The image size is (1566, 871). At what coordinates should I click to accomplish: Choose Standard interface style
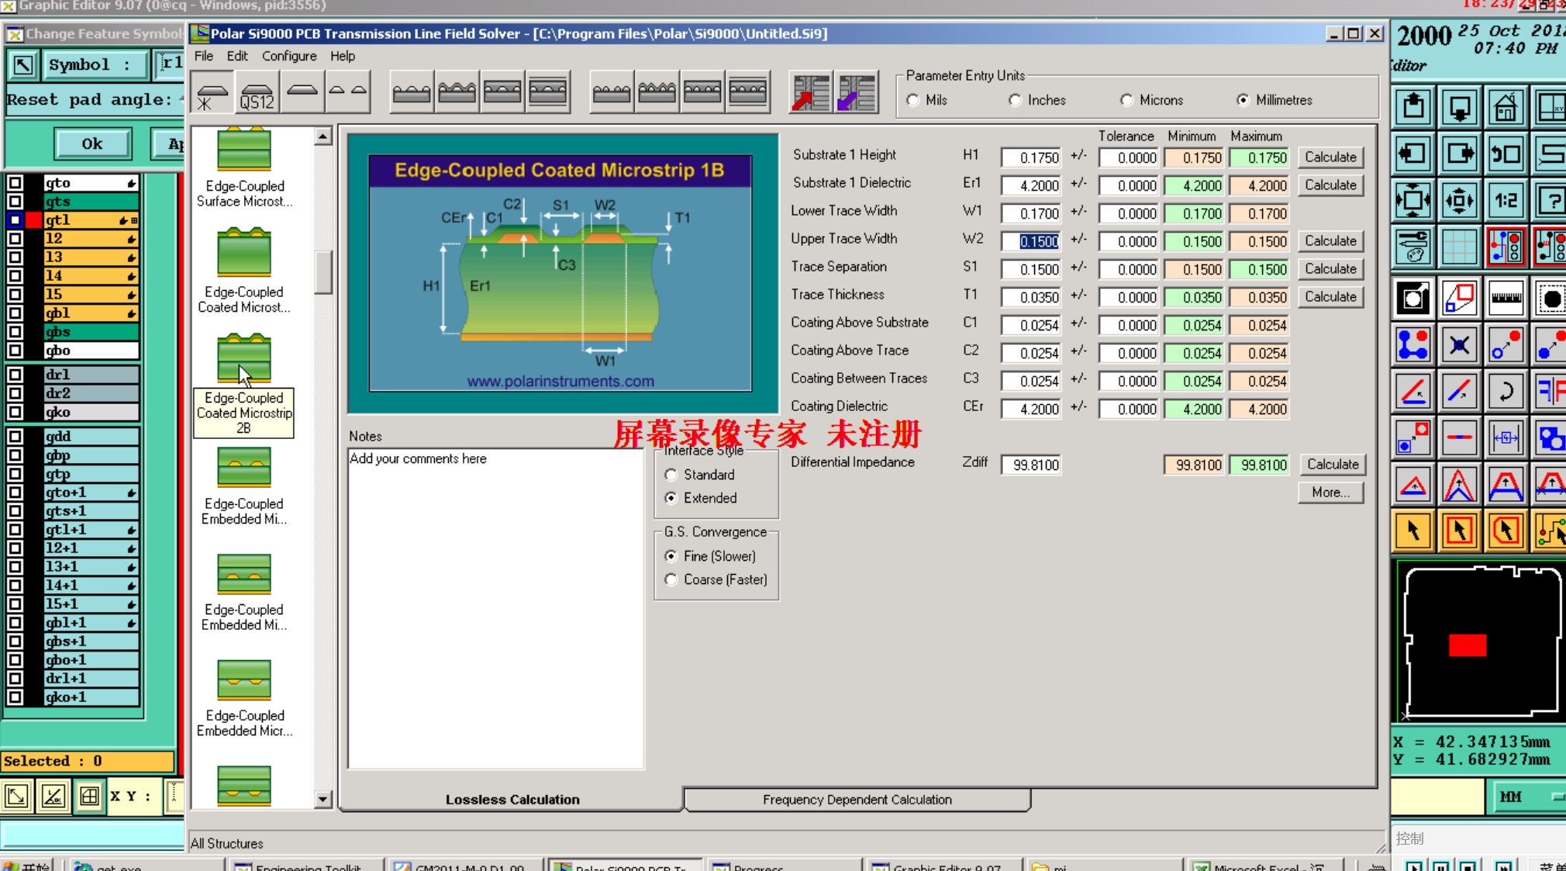[x=671, y=475]
